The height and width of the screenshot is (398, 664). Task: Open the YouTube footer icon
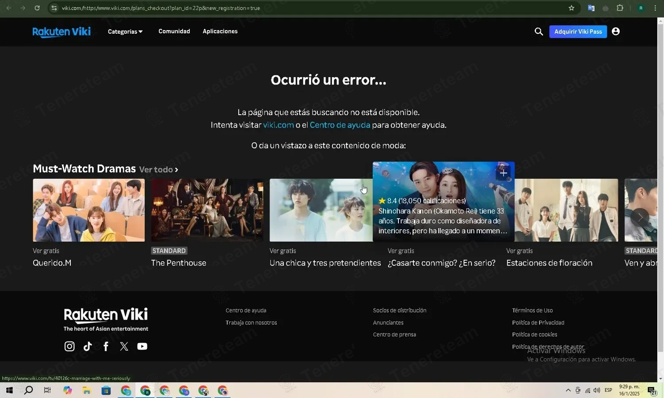click(142, 346)
